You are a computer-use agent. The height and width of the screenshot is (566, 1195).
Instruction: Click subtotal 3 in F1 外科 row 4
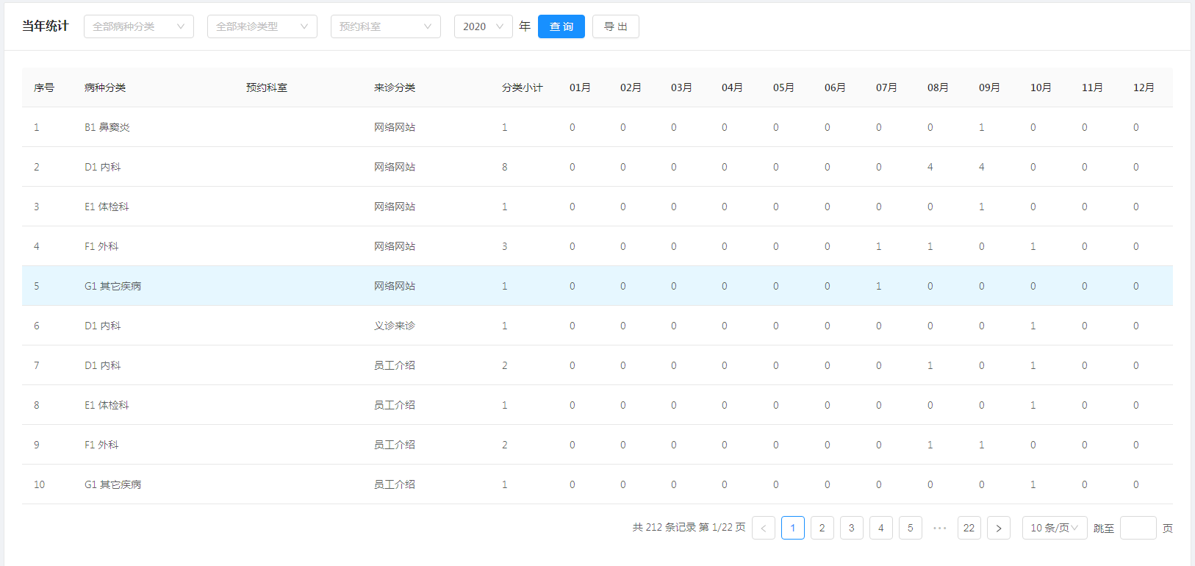point(505,246)
